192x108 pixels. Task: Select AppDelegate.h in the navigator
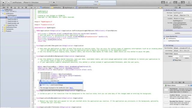pos(12,15)
